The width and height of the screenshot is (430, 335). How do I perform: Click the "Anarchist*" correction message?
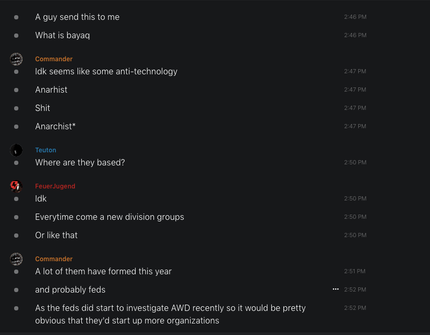[x=56, y=127]
